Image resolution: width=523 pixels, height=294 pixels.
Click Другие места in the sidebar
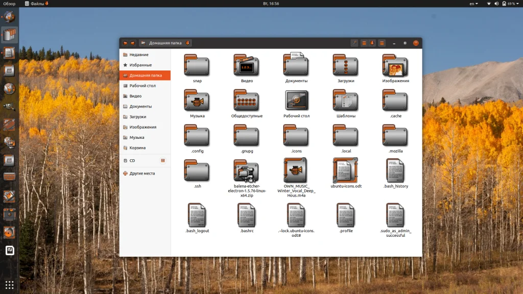click(x=141, y=174)
